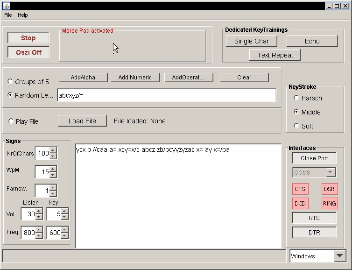Select the Groups of 5 option
Viewport: 352px width, 270px height.
point(11,82)
